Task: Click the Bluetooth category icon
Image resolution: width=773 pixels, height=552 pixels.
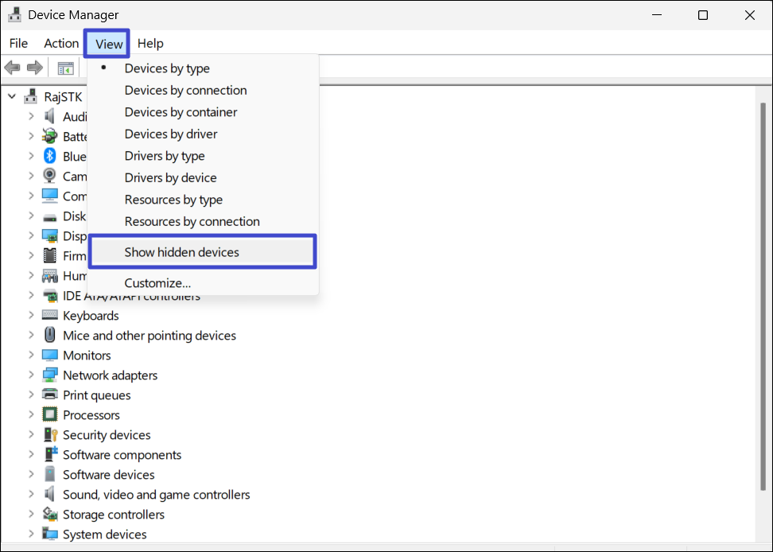Action: click(50, 156)
